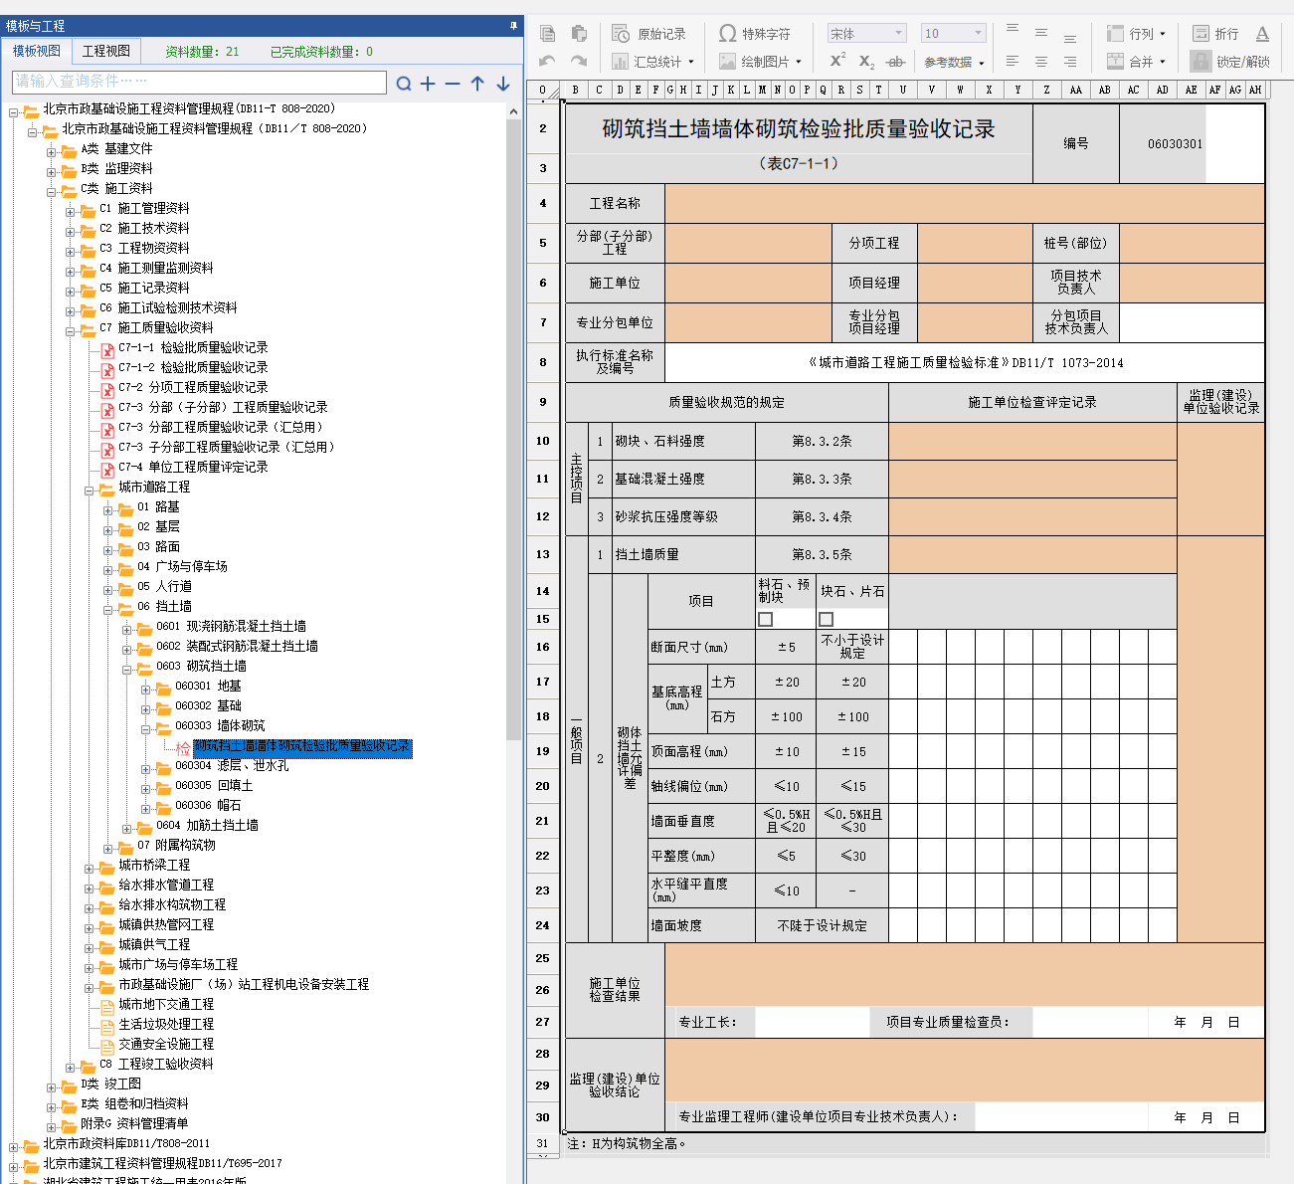Align cell content to top
Screen dimensions: 1294x1184
pyautogui.click(x=1013, y=28)
